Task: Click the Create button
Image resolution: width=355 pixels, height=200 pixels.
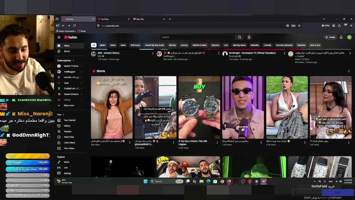Action: pyautogui.click(x=330, y=37)
